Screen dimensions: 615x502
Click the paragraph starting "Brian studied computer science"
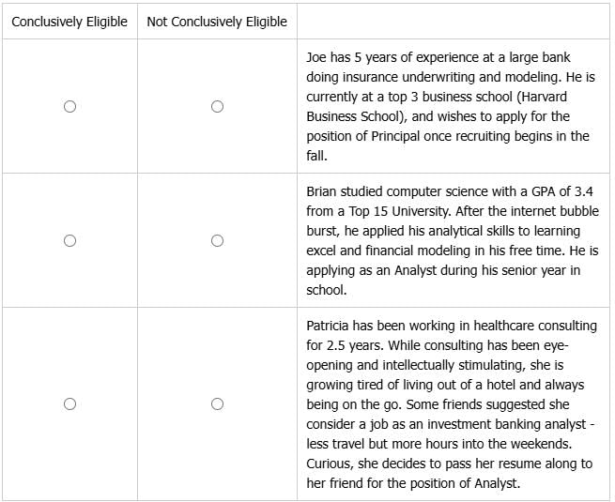pos(451,241)
